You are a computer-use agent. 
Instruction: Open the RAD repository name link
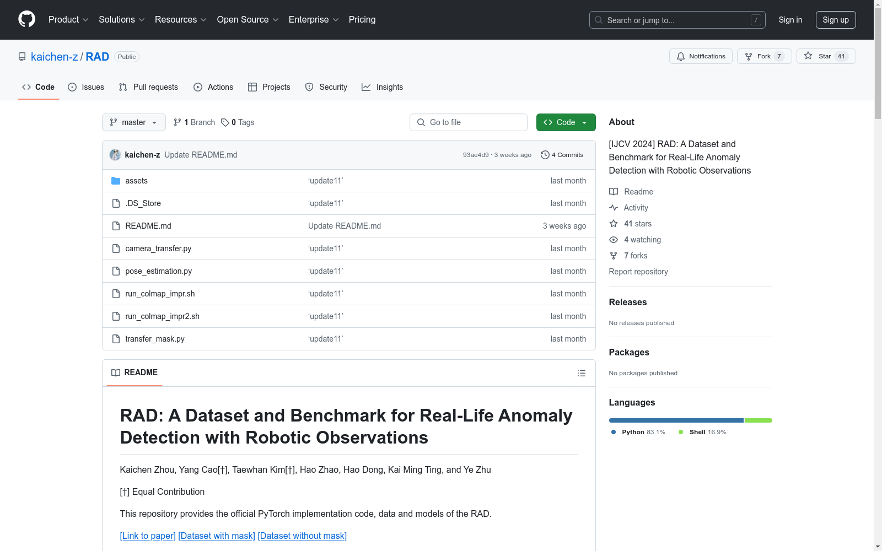tap(98, 57)
